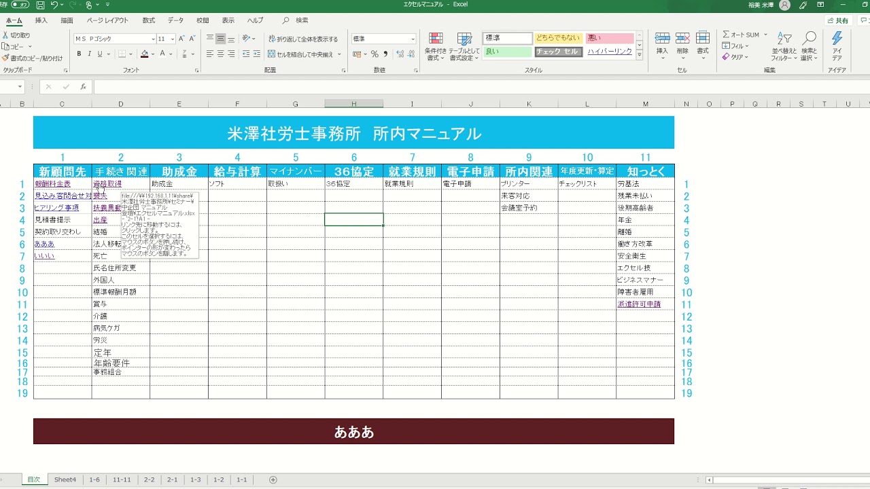The height and width of the screenshot is (489, 870).
Task: Click the Fill Color bucket icon
Action: 144,54
